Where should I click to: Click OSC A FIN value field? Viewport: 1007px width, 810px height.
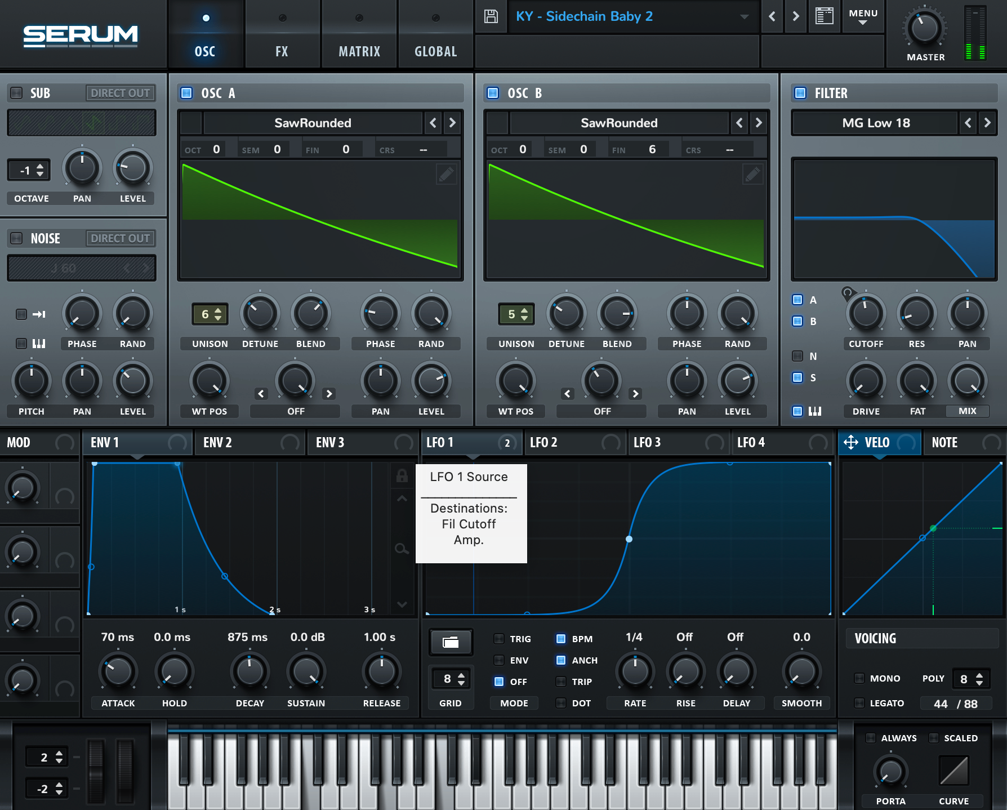coord(346,149)
